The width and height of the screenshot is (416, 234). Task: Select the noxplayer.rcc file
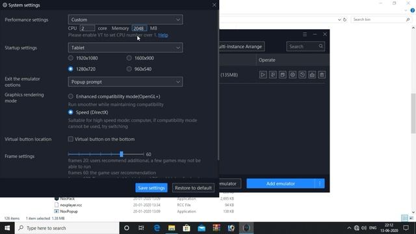click(71, 205)
